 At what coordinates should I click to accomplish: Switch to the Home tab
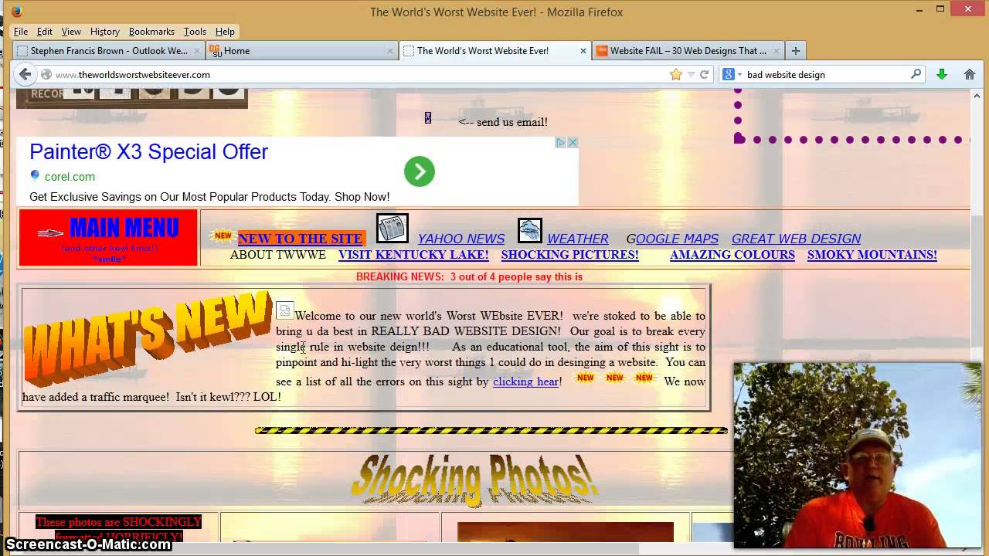click(x=302, y=51)
